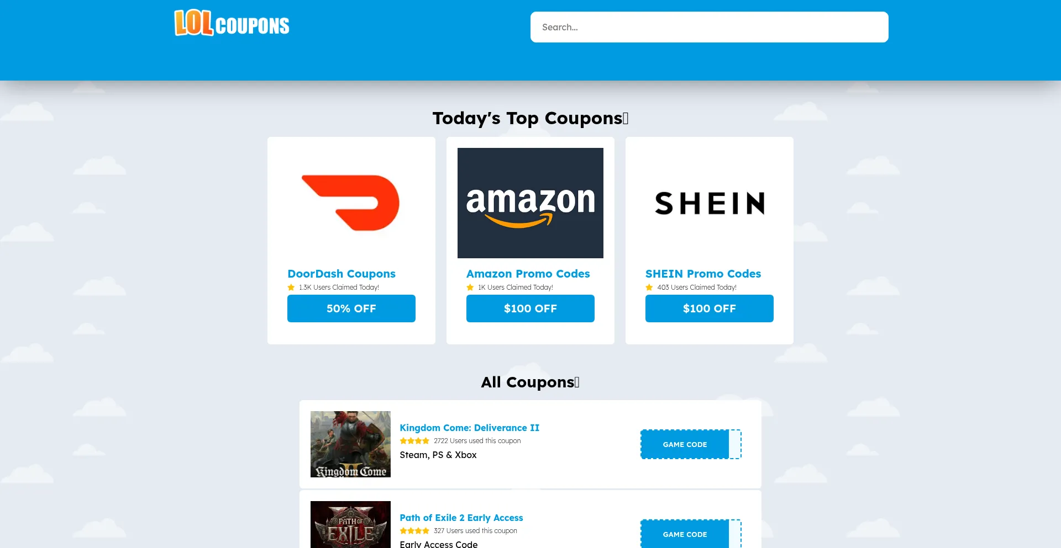Open the Path of Exile 2 Early Access link
The height and width of the screenshot is (548, 1061).
tap(461, 518)
